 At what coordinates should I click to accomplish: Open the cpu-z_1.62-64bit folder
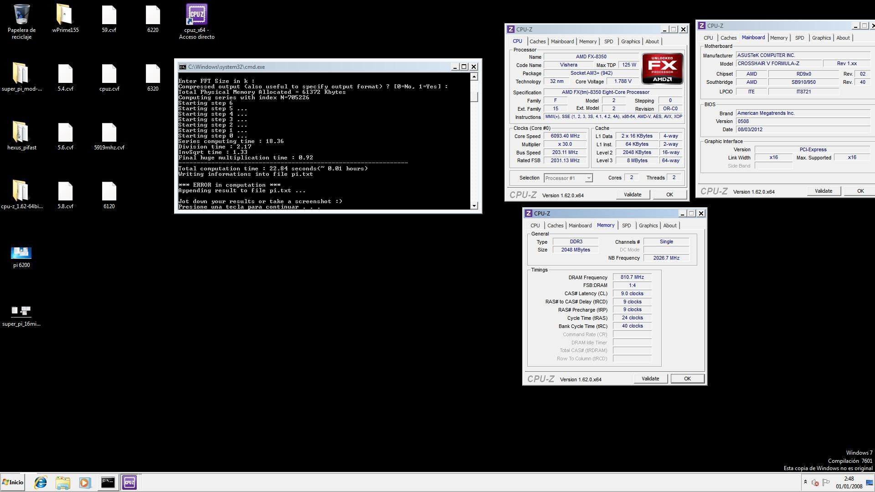pyautogui.click(x=21, y=195)
